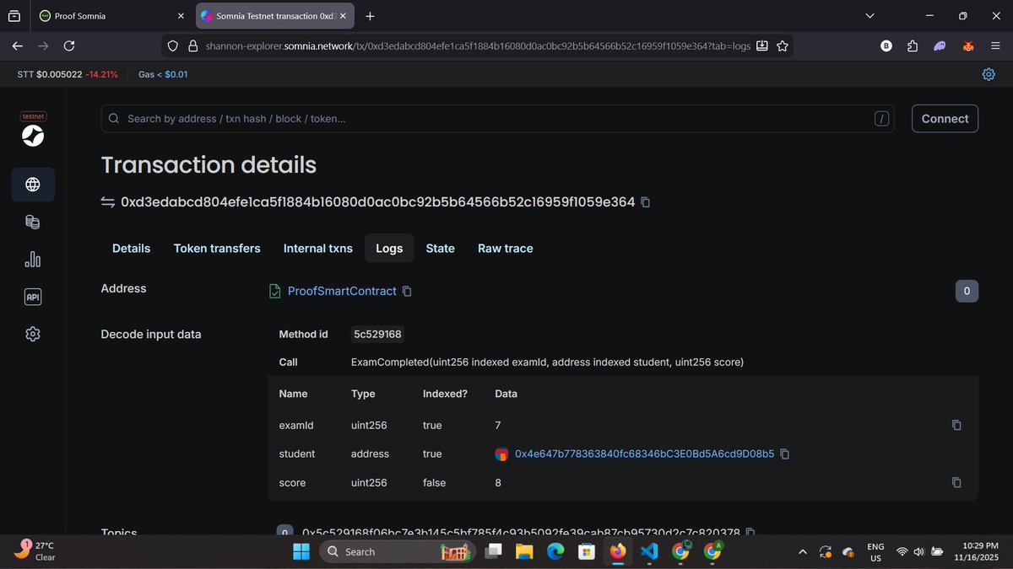Open the sidebar settings gear
The width and height of the screenshot is (1013, 569).
(33, 334)
